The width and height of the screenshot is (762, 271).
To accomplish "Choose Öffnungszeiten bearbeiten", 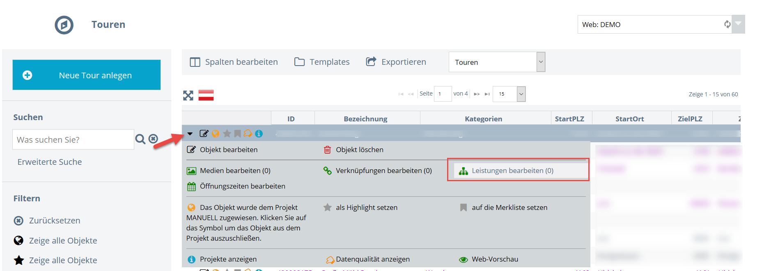I will tap(236, 186).
